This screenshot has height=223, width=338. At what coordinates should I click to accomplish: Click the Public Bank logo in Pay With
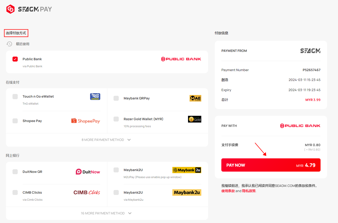(x=300, y=126)
